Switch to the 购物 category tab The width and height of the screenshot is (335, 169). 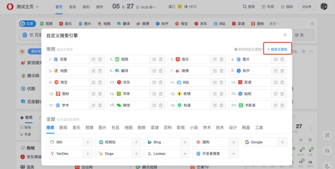(142, 128)
